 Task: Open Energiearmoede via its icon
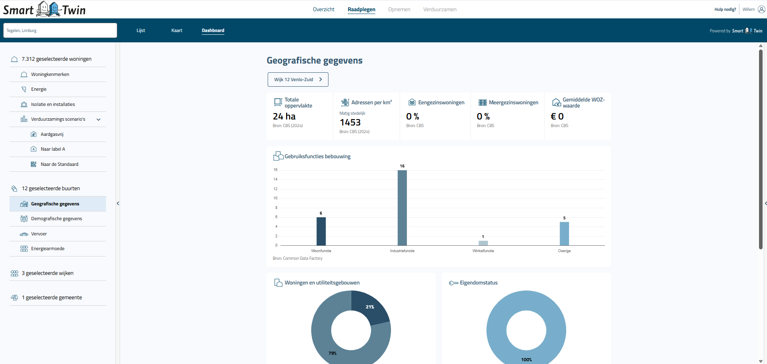pos(24,249)
